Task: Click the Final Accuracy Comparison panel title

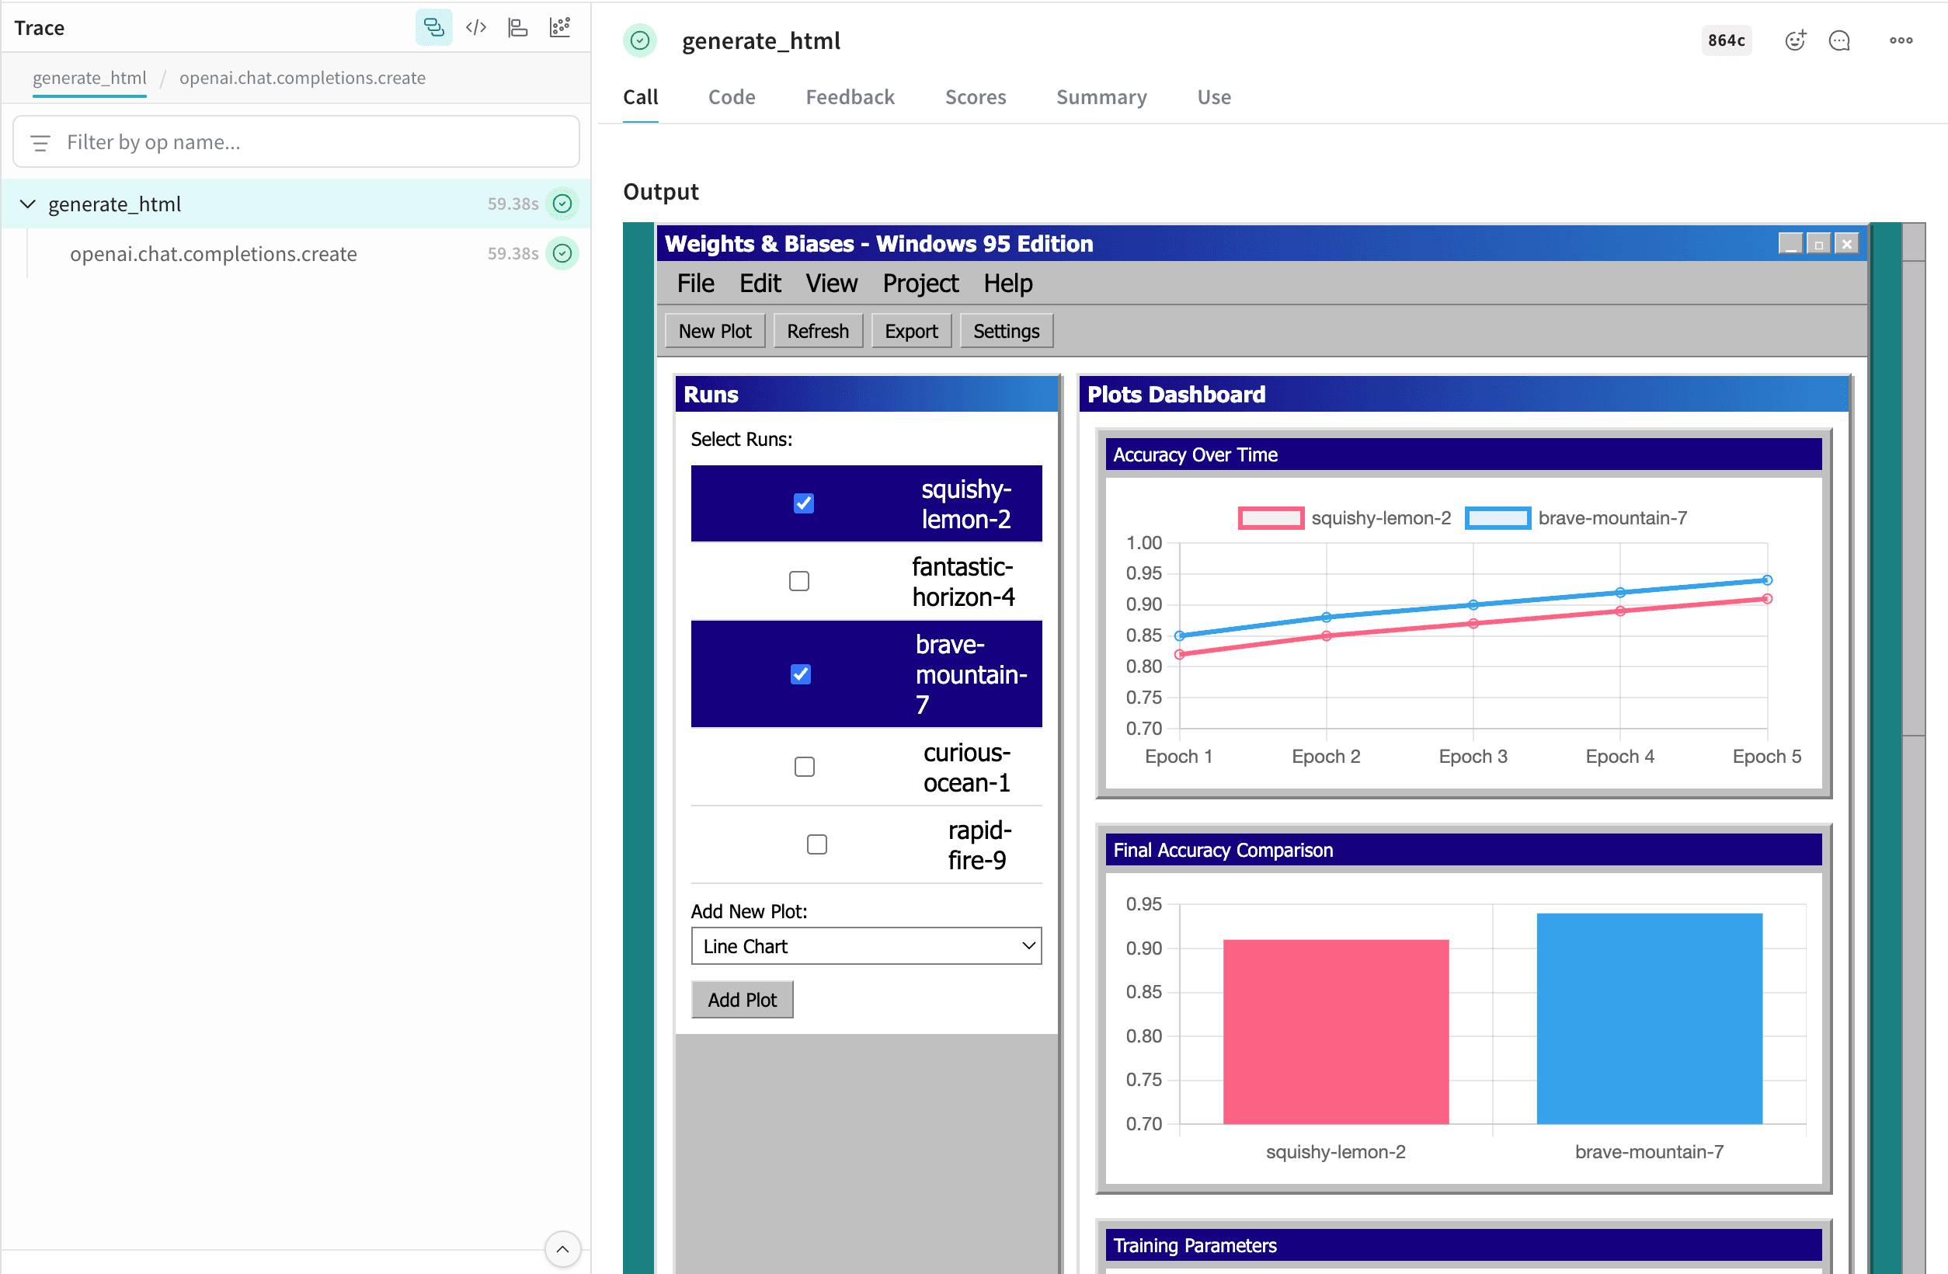Action: tap(1223, 850)
